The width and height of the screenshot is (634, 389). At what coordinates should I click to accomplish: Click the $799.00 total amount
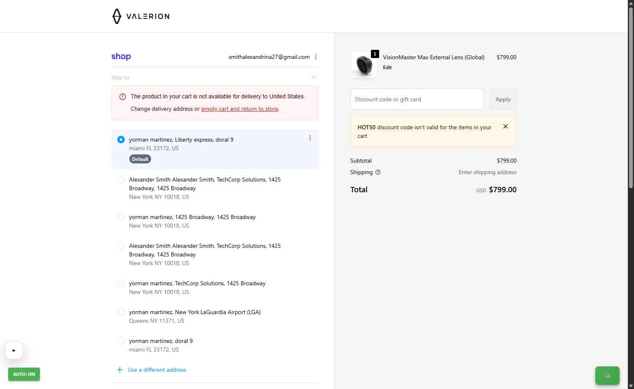pos(503,190)
